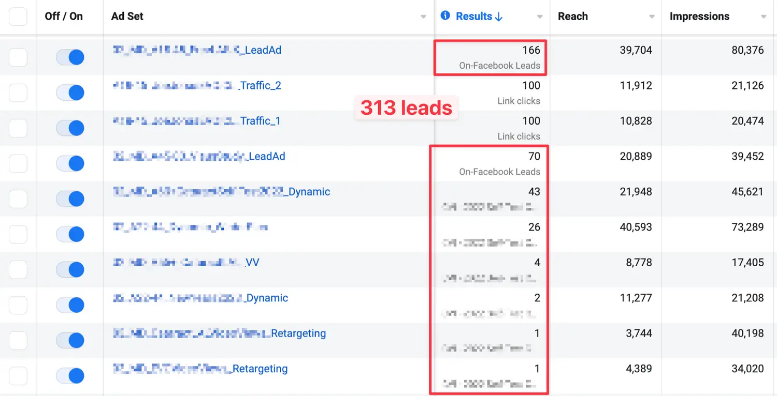Disable the LeadAd ad set with 70 leads
777x396 pixels.
click(x=70, y=163)
